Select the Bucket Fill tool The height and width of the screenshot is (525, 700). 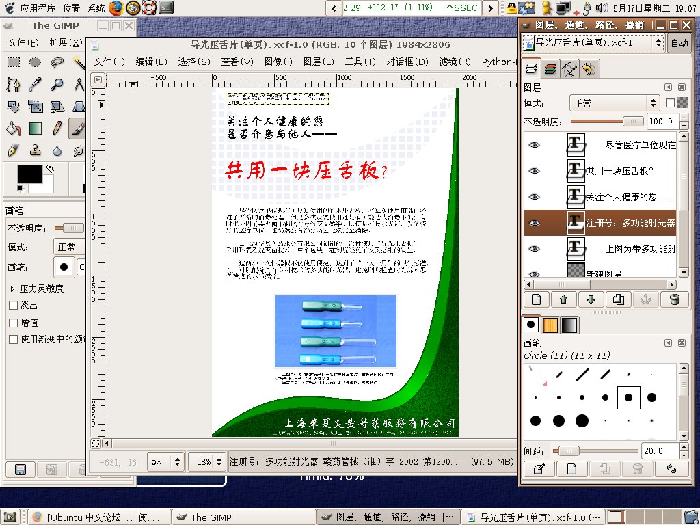14,129
